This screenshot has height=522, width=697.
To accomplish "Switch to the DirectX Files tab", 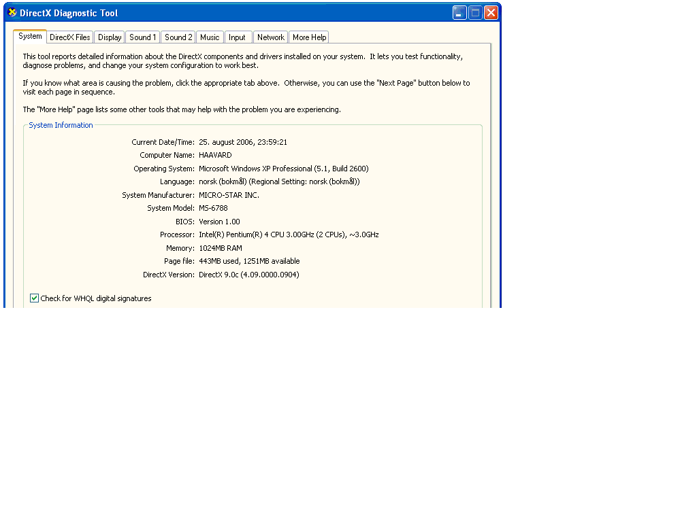I will click(70, 37).
